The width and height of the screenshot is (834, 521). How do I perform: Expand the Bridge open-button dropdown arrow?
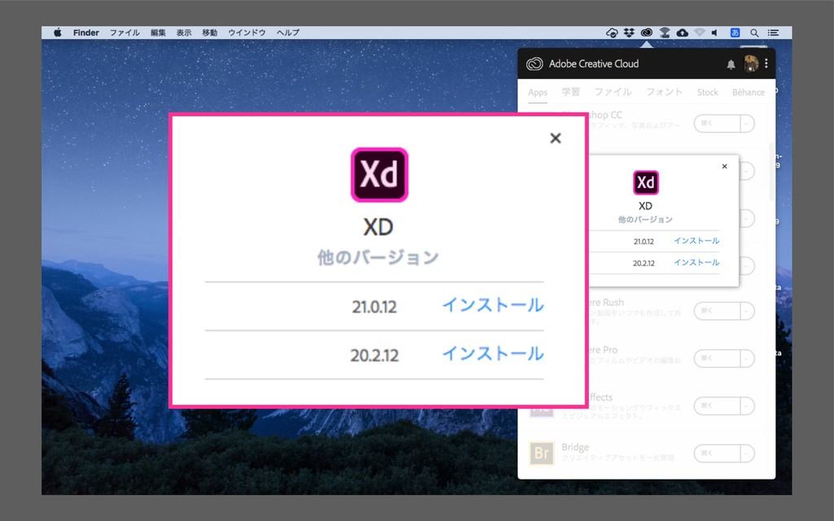coord(747,453)
